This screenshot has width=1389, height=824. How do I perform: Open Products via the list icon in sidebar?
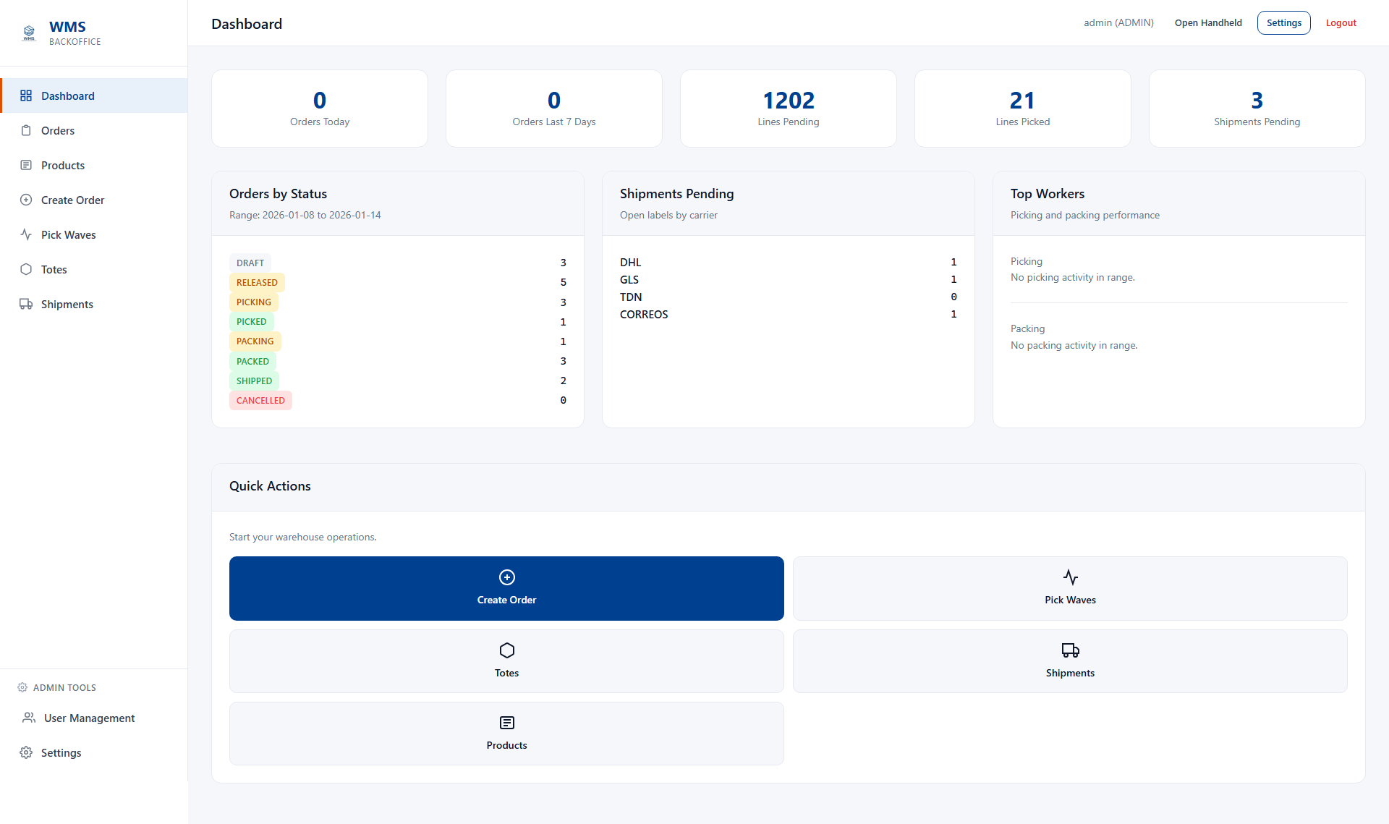click(27, 165)
